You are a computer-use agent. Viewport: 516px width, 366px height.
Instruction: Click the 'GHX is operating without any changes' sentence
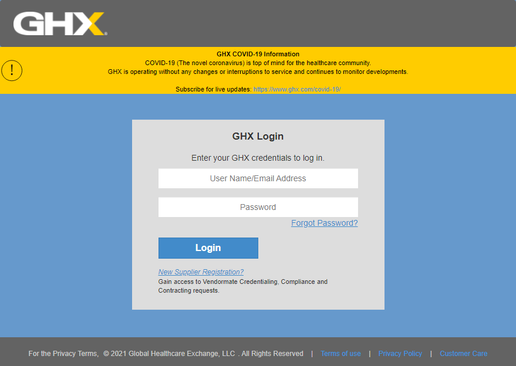[258, 72]
